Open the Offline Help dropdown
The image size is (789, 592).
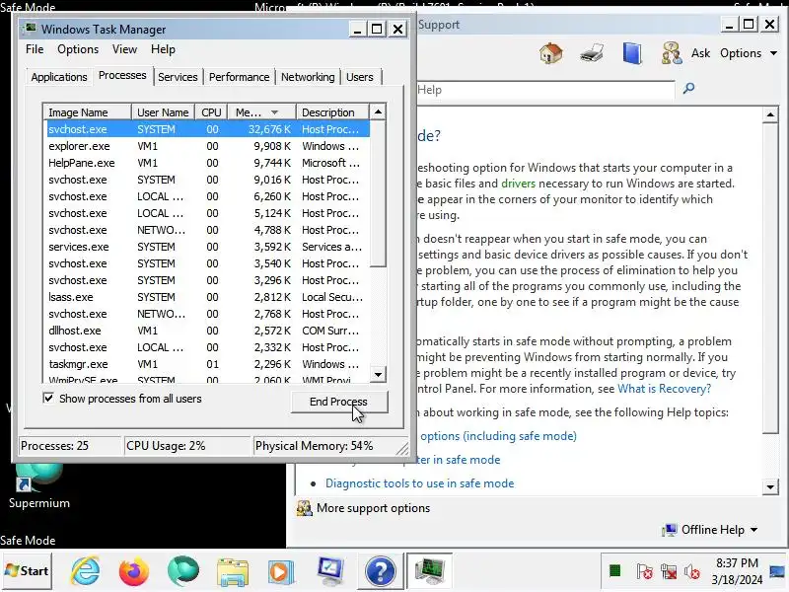[710, 530]
